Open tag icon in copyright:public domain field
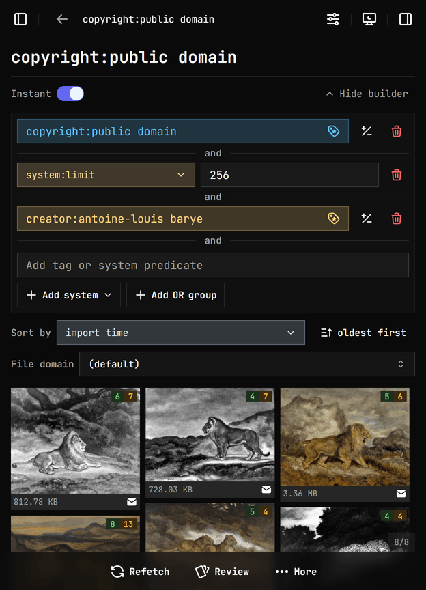Screen dimensions: 426x590 point(334,131)
